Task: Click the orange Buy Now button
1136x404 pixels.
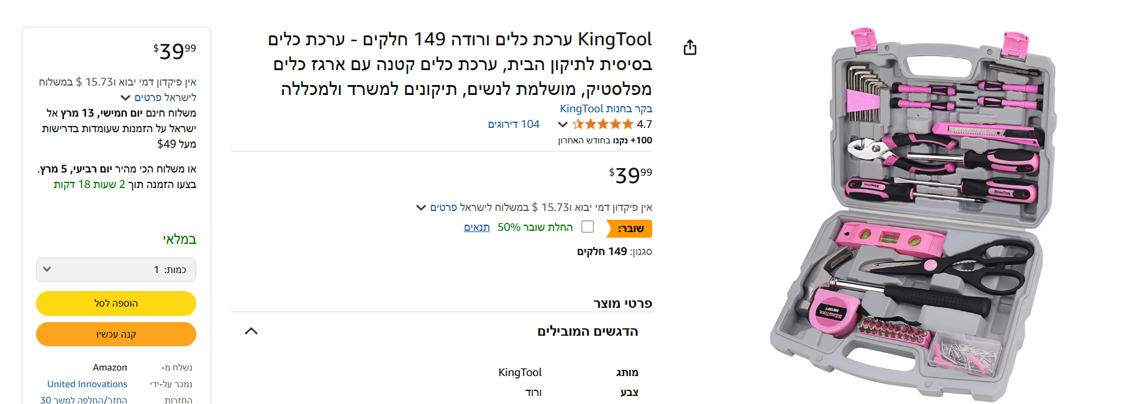Action: pyautogui.click(x=116, y=334)
